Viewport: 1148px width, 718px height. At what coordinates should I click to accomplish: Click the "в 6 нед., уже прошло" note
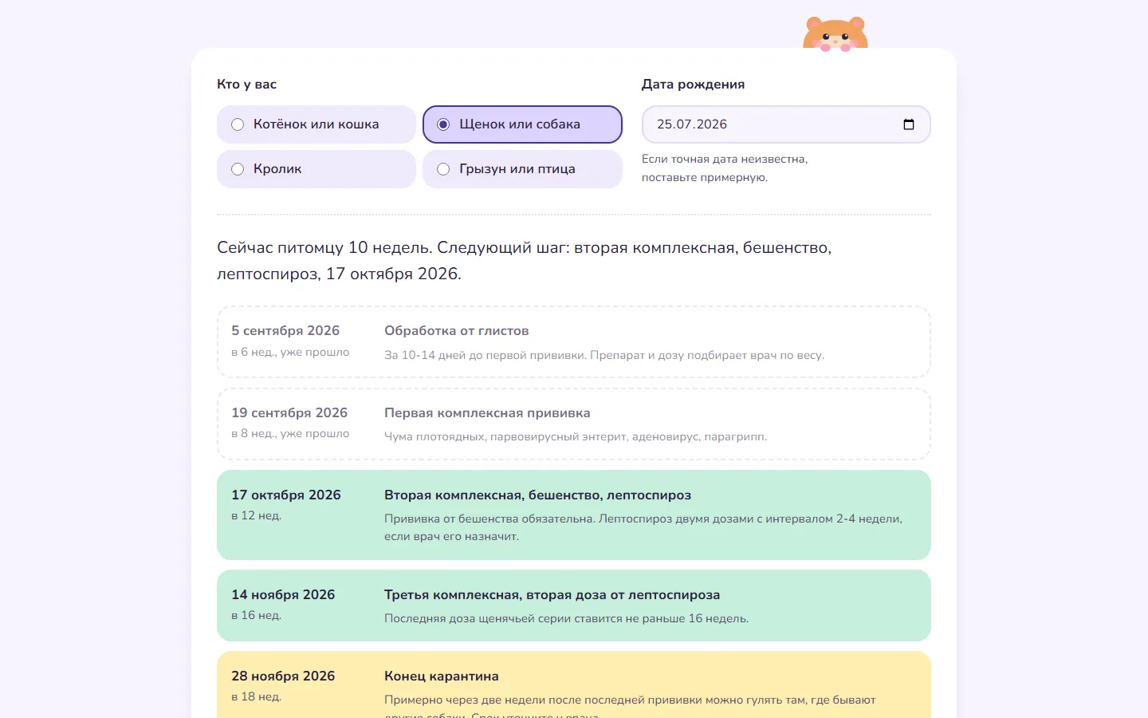[290, 352]
